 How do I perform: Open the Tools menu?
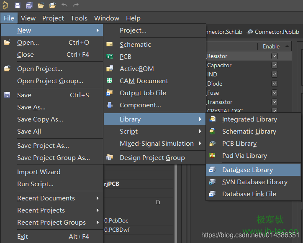coord(79,18)
